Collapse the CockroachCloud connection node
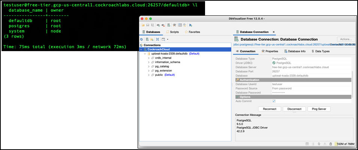This screenshot has width=358, height=150. [141, 49]
